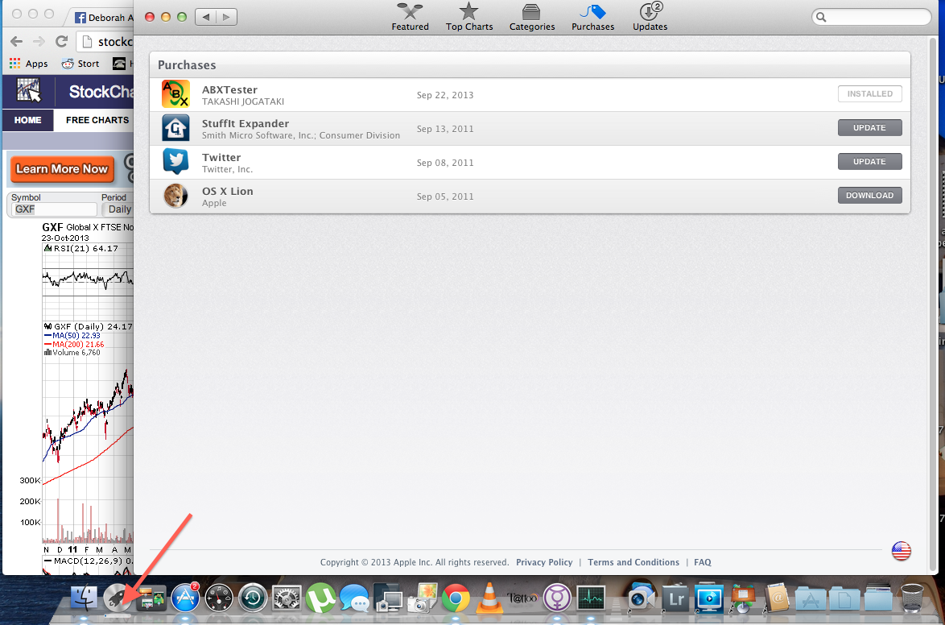This screenshot has height=625, width=945.
Task: Open Finder from the Dock
Action: pyautogui.click(x=85, y=598)
